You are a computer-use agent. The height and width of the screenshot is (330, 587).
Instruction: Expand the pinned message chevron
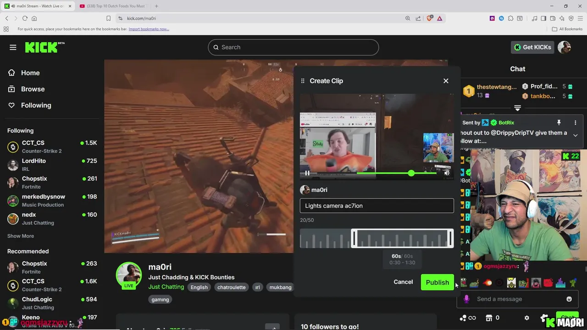[x=575, y=135]
